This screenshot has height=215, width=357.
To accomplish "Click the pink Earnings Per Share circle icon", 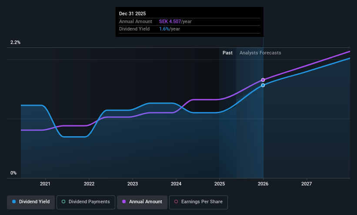I will (176, 202).
